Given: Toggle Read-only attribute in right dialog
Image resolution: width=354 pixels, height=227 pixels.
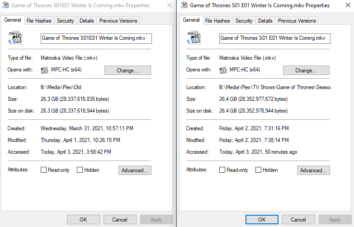Looking at the screenshot, I should coord(222,170).
